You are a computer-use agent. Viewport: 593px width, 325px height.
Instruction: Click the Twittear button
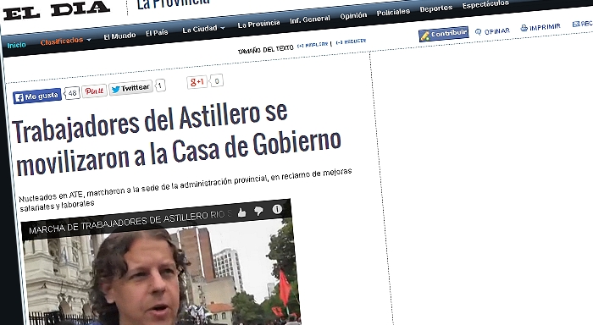click(130, 88)
